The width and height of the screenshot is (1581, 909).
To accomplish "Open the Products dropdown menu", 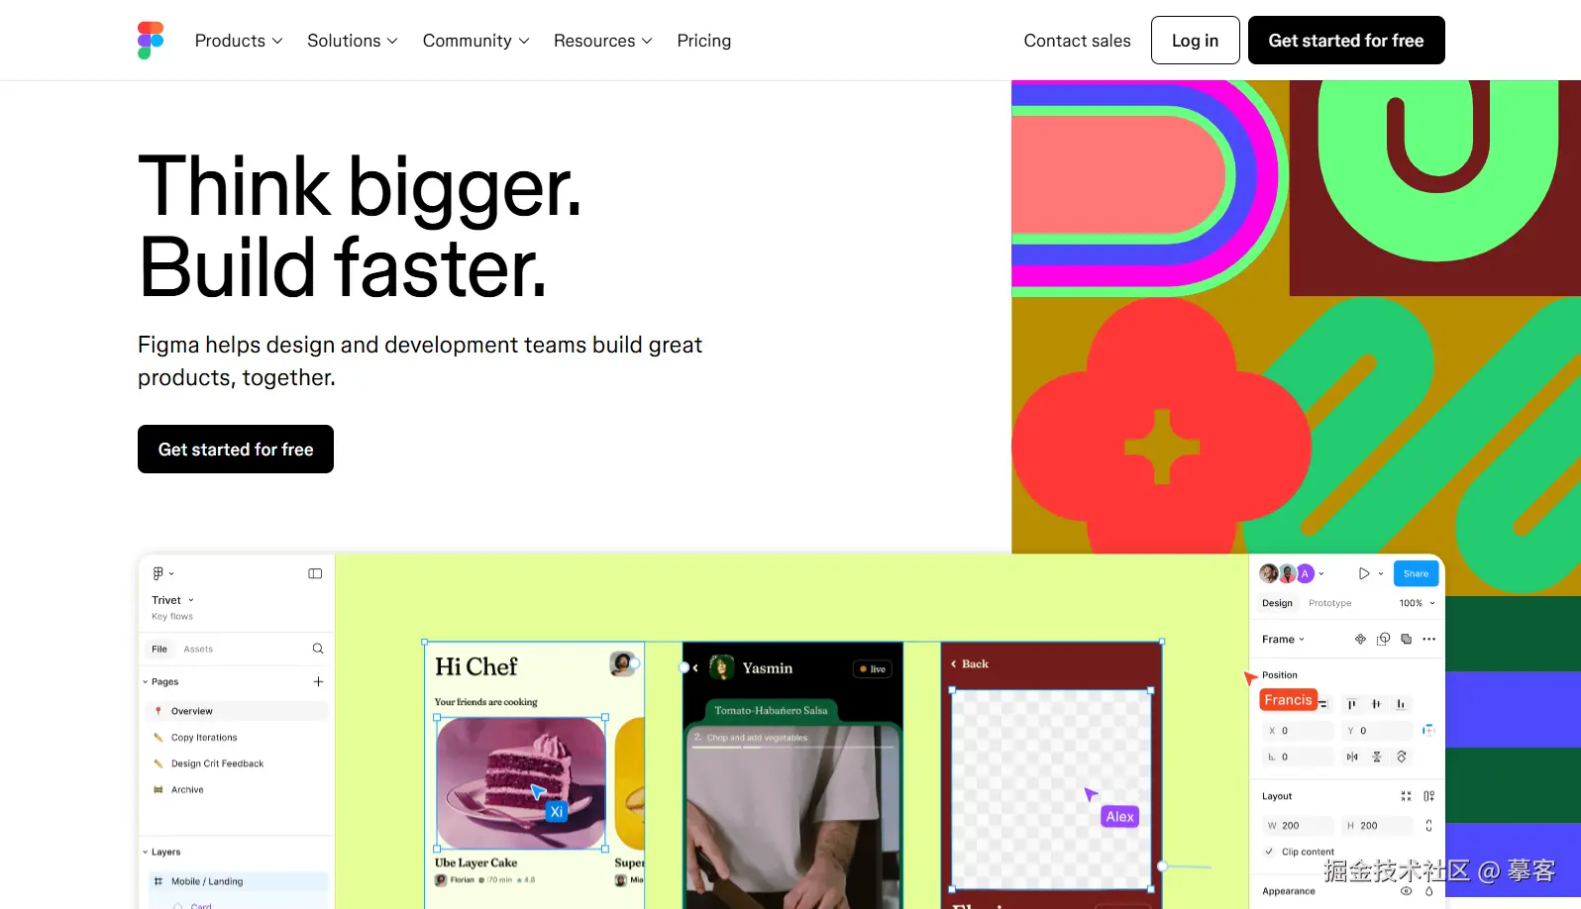I will click(239, 41).
